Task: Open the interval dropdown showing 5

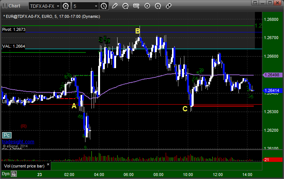Action: point(96,6)
